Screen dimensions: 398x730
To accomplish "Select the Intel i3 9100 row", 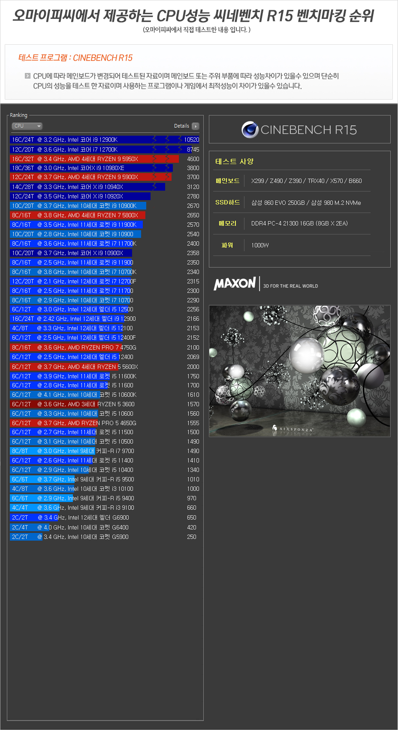I will coord(105,508).
